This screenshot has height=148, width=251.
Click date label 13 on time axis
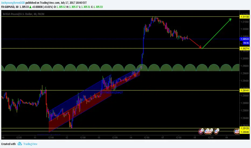99,138
